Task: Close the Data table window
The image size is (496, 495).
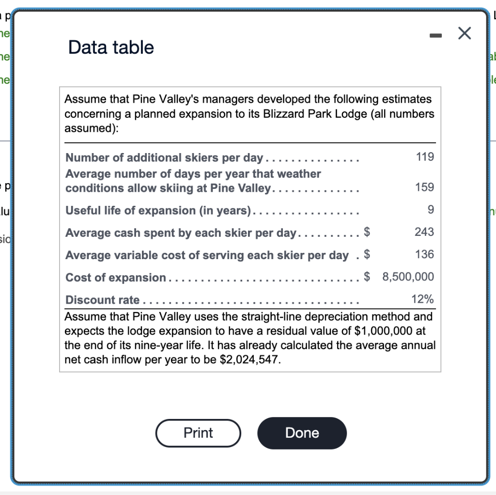Action: click(x=464, y=33)
